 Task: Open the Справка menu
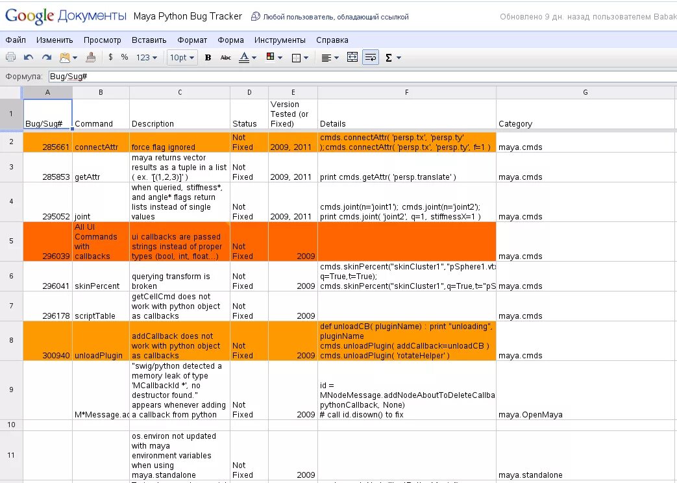(332, 40)
